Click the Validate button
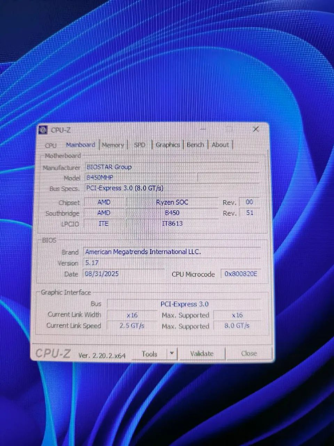Image resolution: width=334 pixels, height=446 pixels. coord(202,354)
